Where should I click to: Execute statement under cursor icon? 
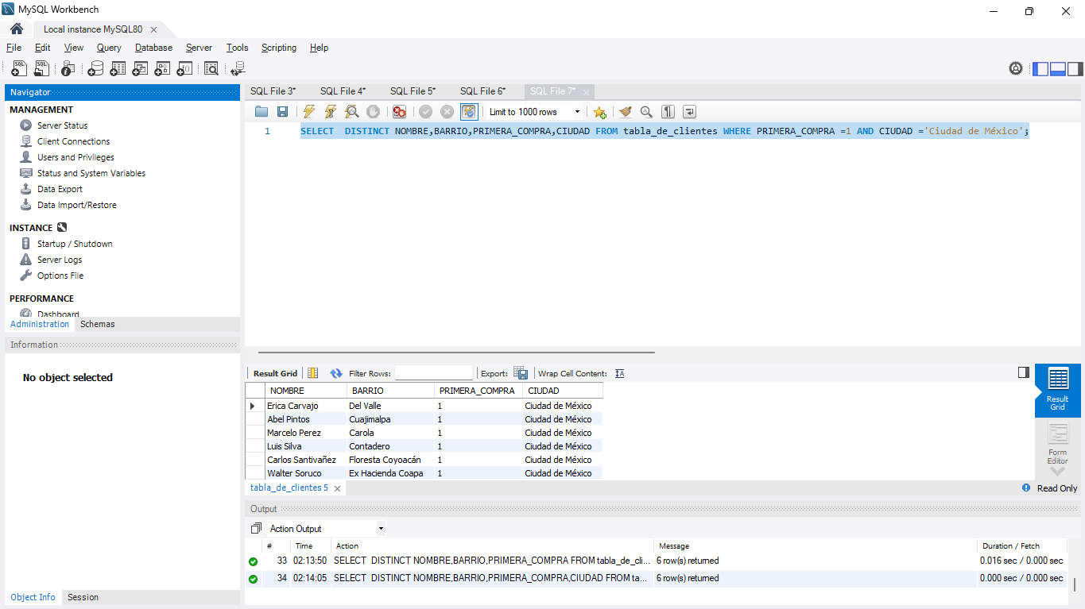click(x=331, y=112)
